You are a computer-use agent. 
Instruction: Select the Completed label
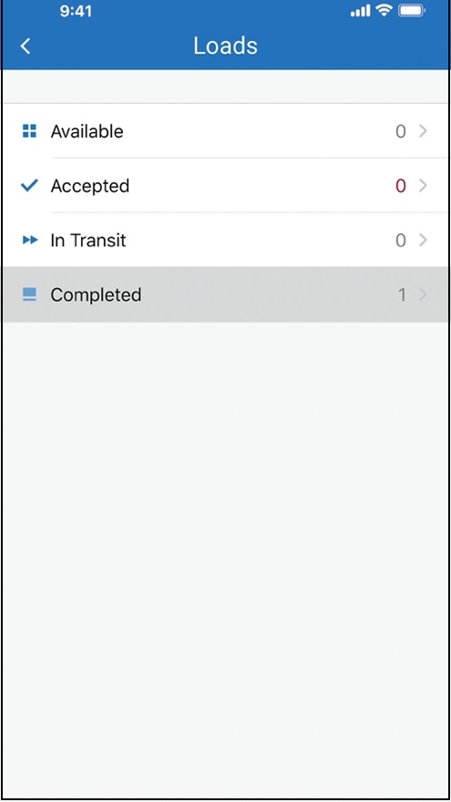click(96, 294)
